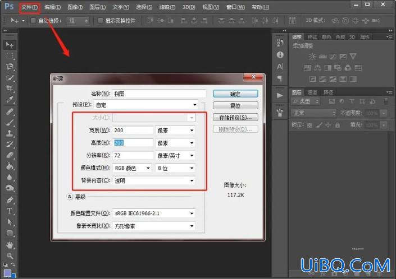Collapse the Advanced section
Viewport: 396px width, 279px height.
point(70,197)
